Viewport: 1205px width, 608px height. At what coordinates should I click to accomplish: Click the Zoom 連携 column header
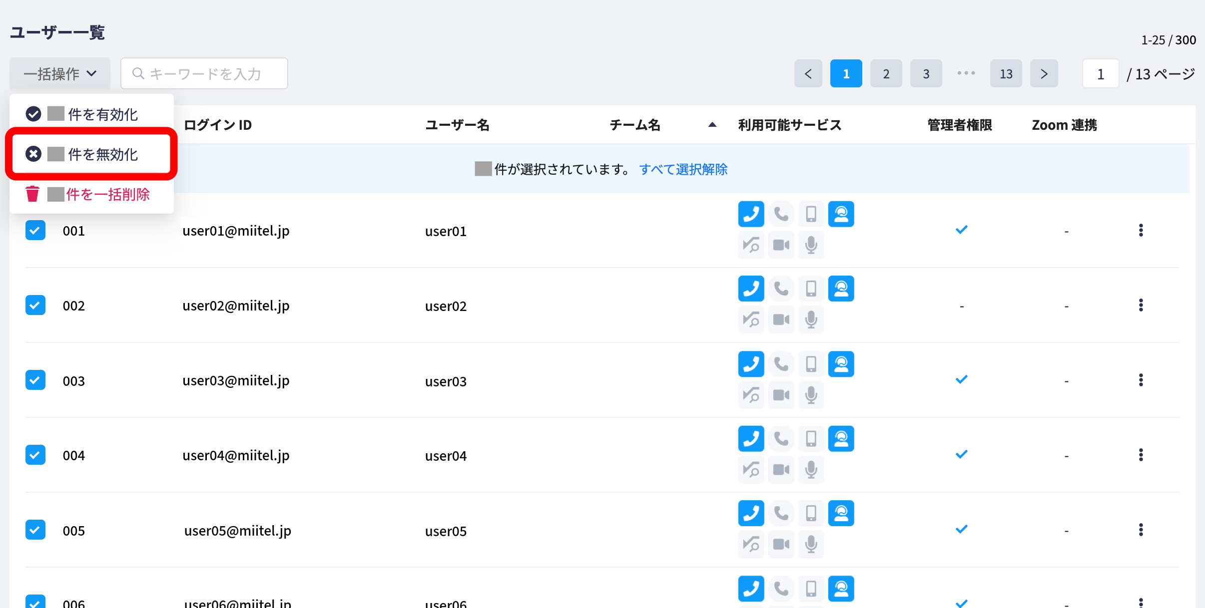tap(1065, 125)
